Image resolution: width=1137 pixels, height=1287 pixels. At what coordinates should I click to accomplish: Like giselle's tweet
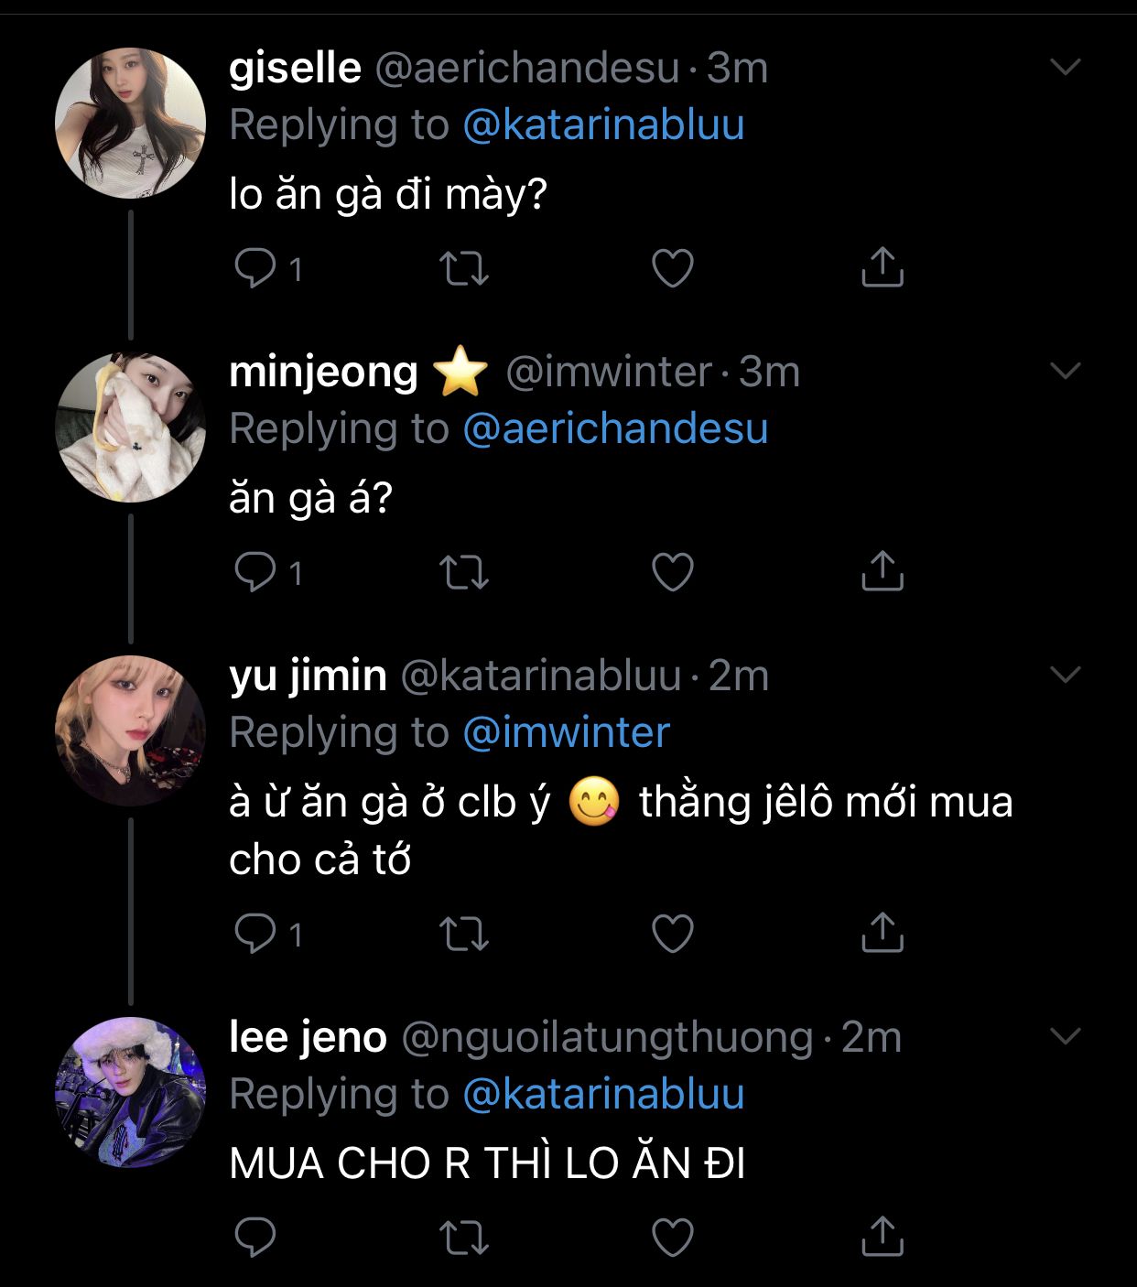[672, 268]
